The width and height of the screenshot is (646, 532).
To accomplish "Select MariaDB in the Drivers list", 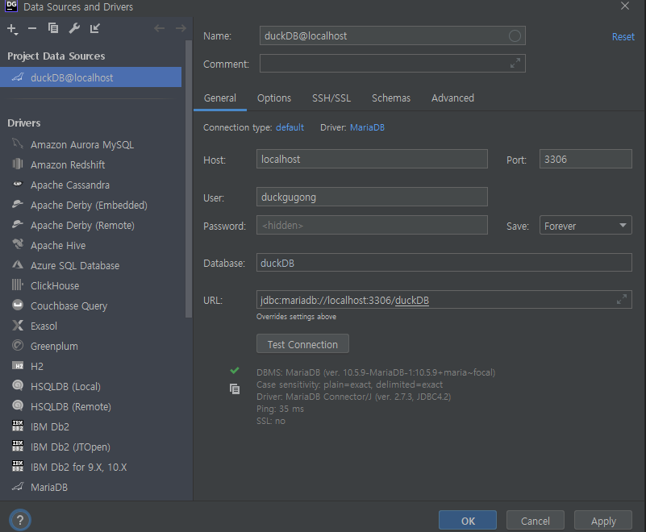I will click(x=92, y=488).
